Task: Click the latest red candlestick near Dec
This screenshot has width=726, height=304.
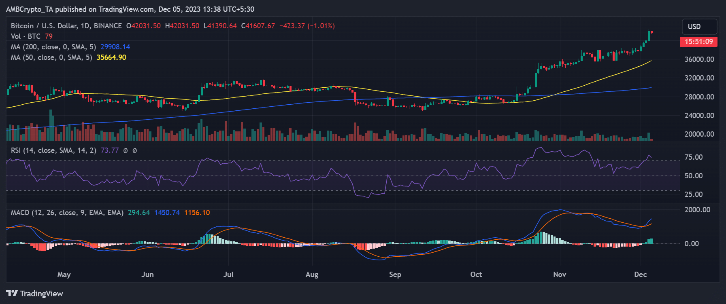Action: [x=651, y=32]
